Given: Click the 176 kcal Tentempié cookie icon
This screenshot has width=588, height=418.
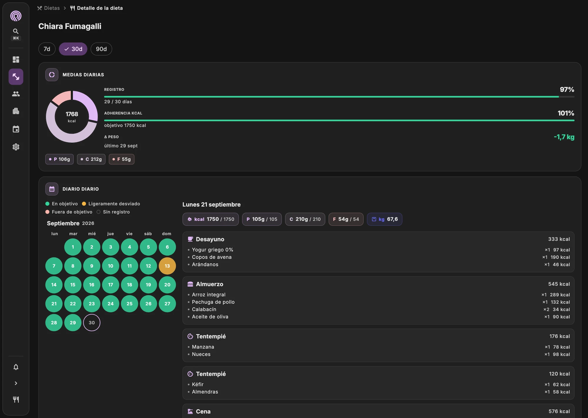Looking at the screenshot, I should pos(190,336).
